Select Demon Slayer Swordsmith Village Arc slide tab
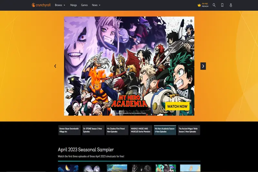The image size is (258, 172). [69, 130]
